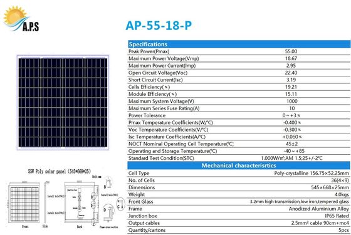This screenshot has width=351, height=235.
Task: Click the Output cables label
Action: [144, 223]
